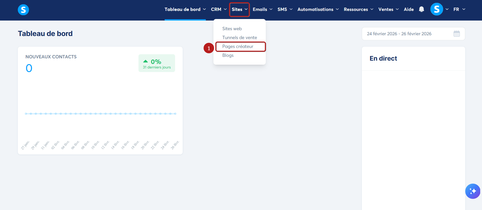Viewport: 482px width, 210px height.
Task: Expand the Emails dropdown chevron
Action: (x=271, y=9)
